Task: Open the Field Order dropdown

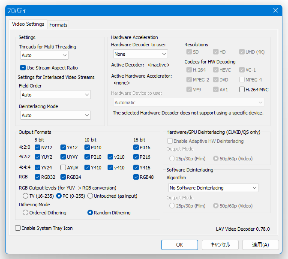Action: (x=56, y=95)
